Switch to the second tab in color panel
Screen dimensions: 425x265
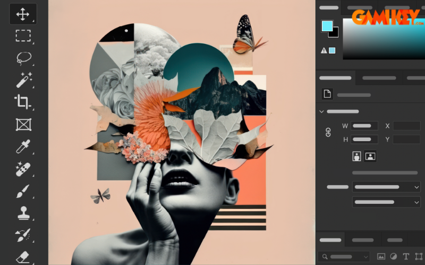click(x=360, y=7)
